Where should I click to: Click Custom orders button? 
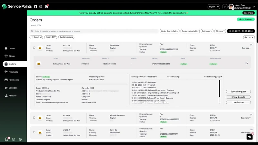point(66,37)
